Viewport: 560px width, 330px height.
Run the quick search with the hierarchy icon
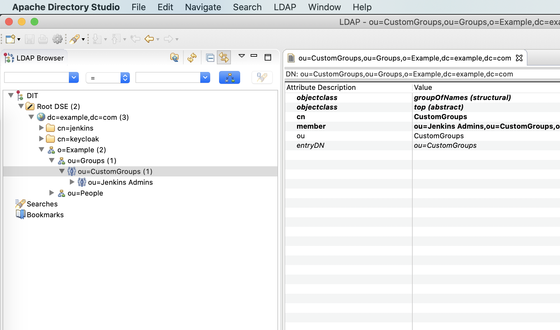(x=230, y=77)
